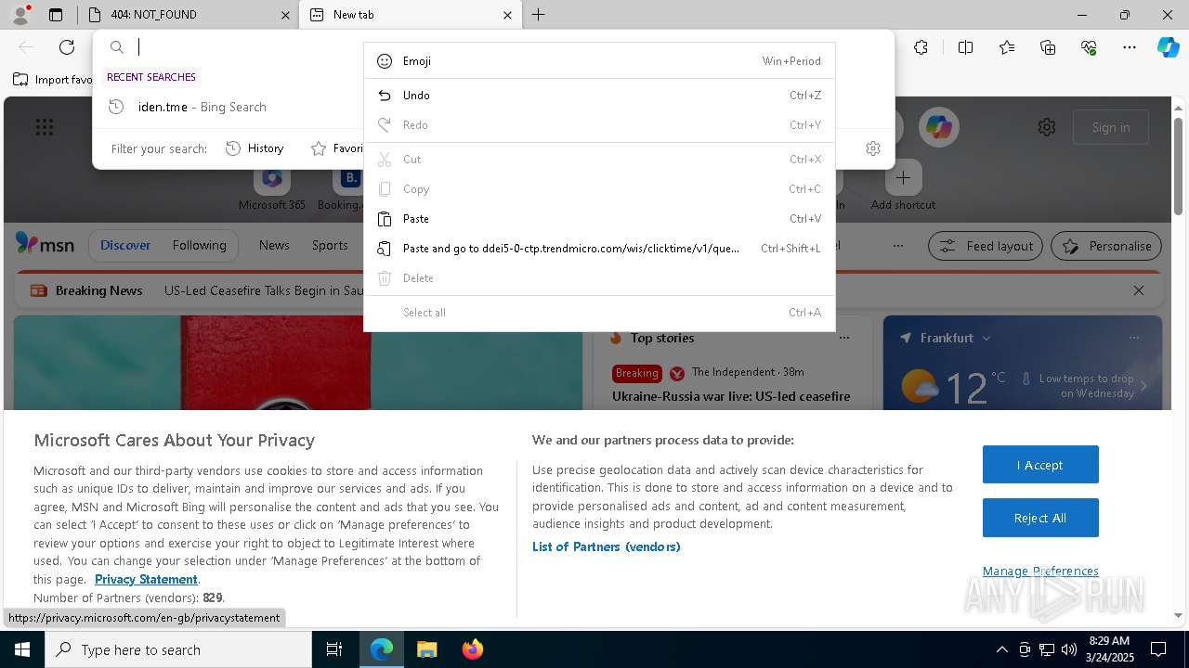The width and height of the screenshot is (1189, 668).
Task: Open List of Partners (vendors) link
Action: click(607, 546)
